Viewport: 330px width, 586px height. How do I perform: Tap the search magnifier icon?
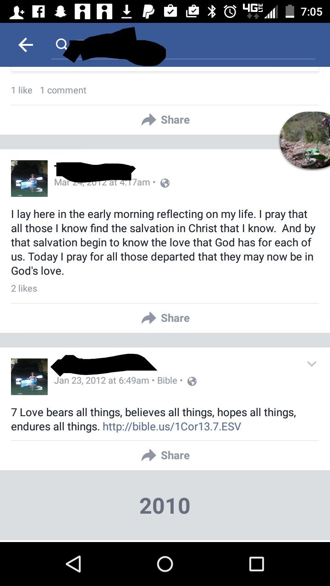(61, 44)
